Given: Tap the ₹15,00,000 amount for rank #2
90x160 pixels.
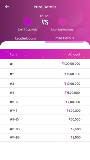Looking at the screenshot, I should coord(72,74).
